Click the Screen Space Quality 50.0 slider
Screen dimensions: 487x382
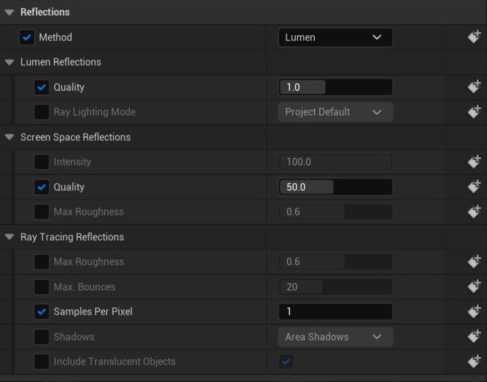click(335, 187)
